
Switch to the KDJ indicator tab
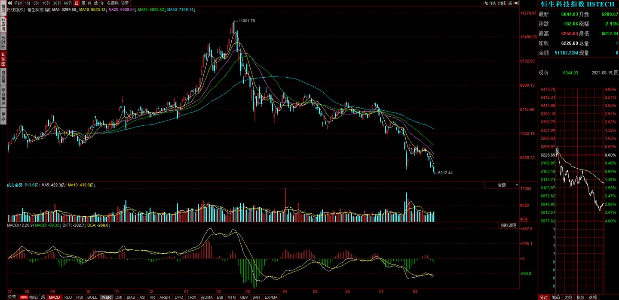pyautogui.click(x=68, y=297)
